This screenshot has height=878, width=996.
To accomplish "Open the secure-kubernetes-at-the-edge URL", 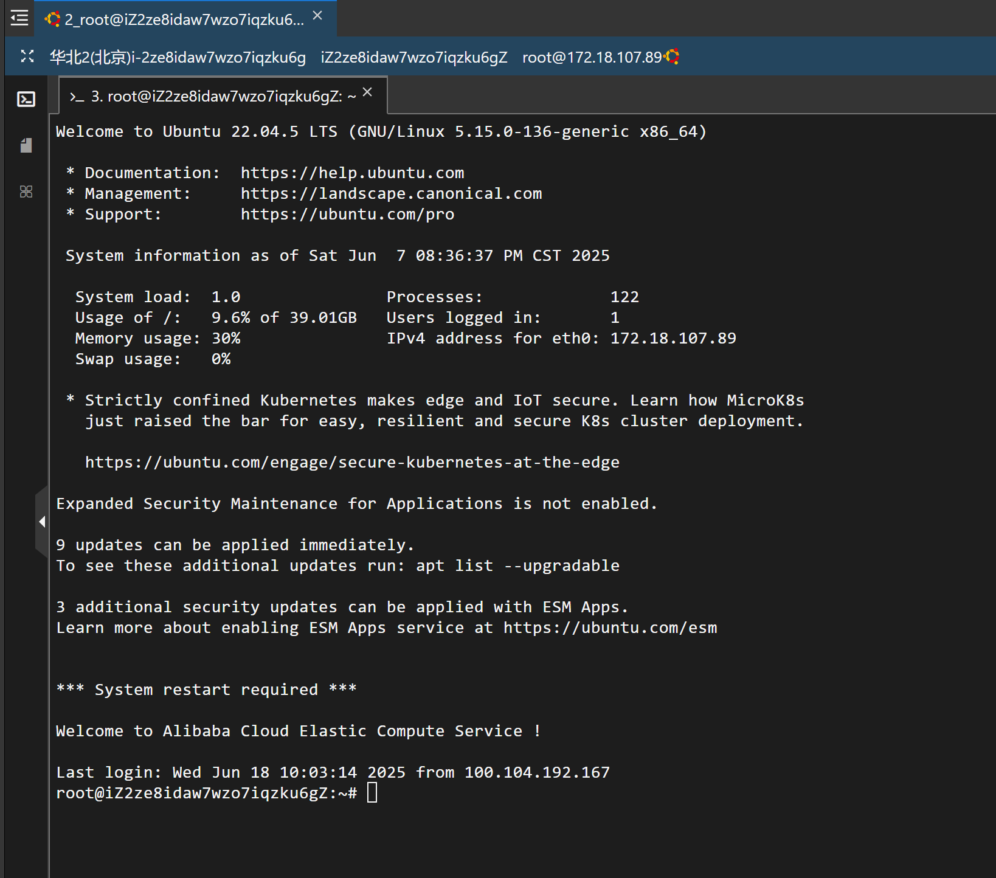I will 352,462.
